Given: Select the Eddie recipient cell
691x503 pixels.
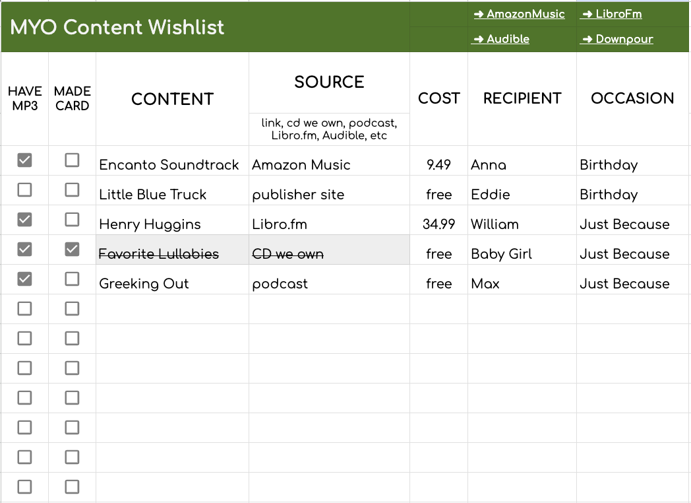Looking at the screenshot, I should [x=522, y=191].
